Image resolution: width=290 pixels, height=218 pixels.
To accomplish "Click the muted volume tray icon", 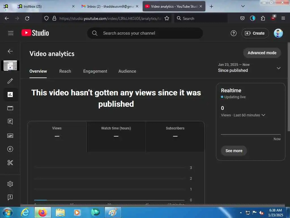I will point(261,213).
